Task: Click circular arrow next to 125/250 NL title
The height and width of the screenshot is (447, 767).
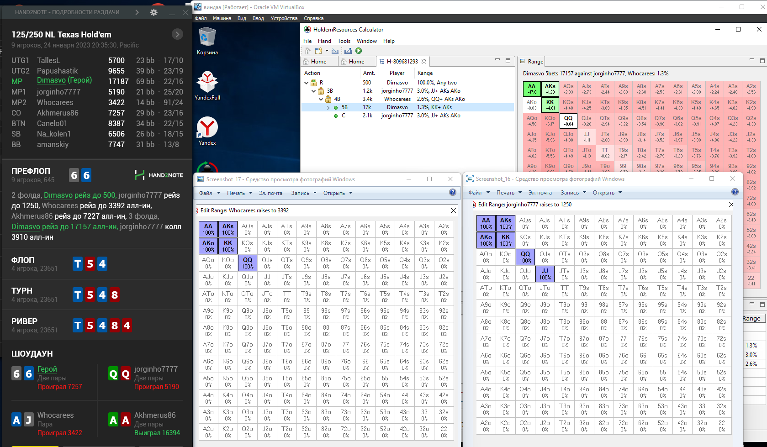Action: 177,34
